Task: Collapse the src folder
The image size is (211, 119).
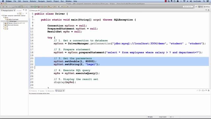Action: click(4, 18)
